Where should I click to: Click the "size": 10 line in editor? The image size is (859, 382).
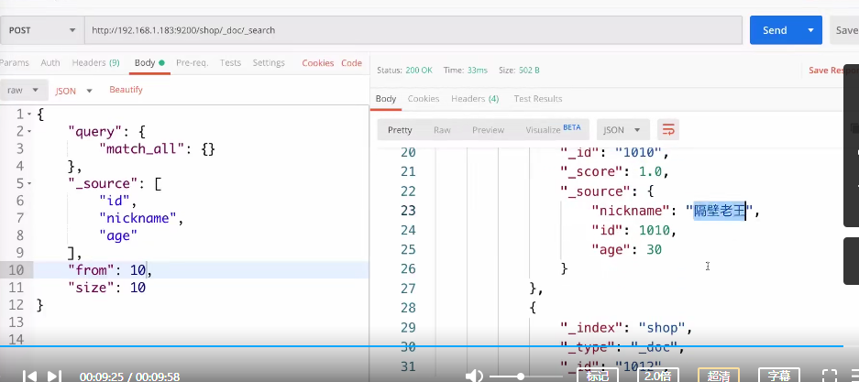(x=106, y=288)
